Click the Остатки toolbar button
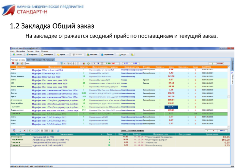Image resolution: width=239 pixels, height=168 pixels. pyautogui.click(x=77, y=55)
